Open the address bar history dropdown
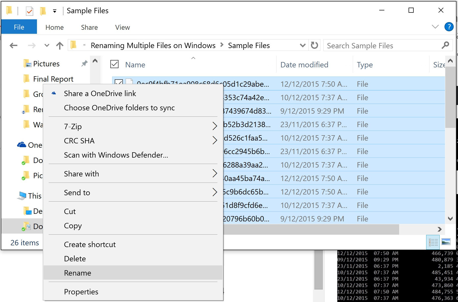Screen dimensions: 458x302 302,45
